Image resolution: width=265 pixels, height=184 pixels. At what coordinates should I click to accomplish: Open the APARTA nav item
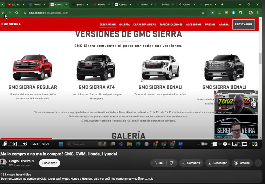(224, 24)
